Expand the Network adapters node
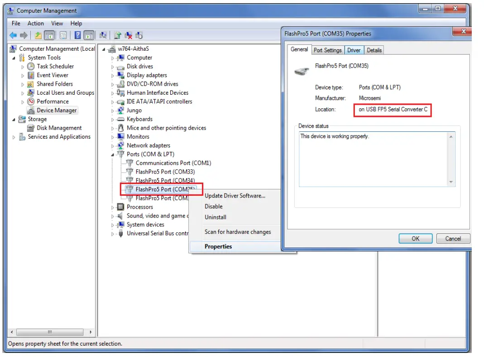The image size is (484, 357). point(112,145)
